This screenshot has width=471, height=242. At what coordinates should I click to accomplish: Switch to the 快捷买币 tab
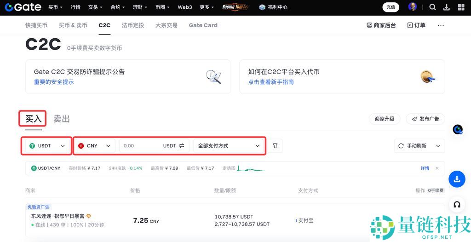pyautogui.click(x=36, y=25)
